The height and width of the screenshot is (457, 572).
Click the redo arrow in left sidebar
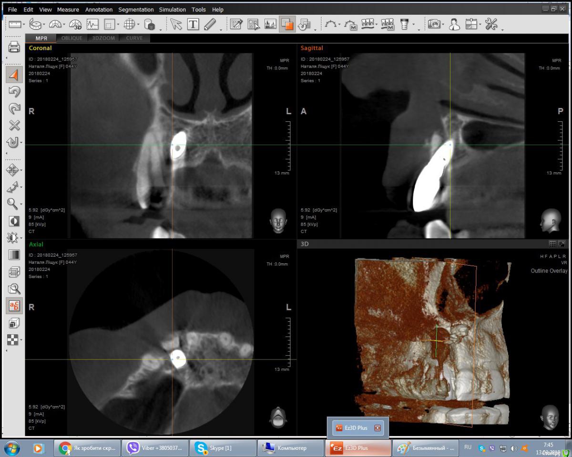(14, 109)
